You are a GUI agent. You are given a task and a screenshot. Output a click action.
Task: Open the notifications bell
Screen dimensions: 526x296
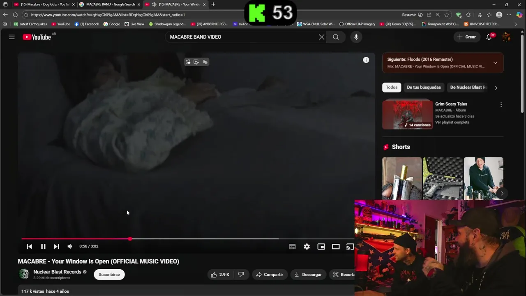pos(489,37)
